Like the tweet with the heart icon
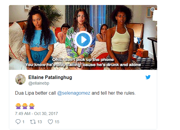 point(50,121)
